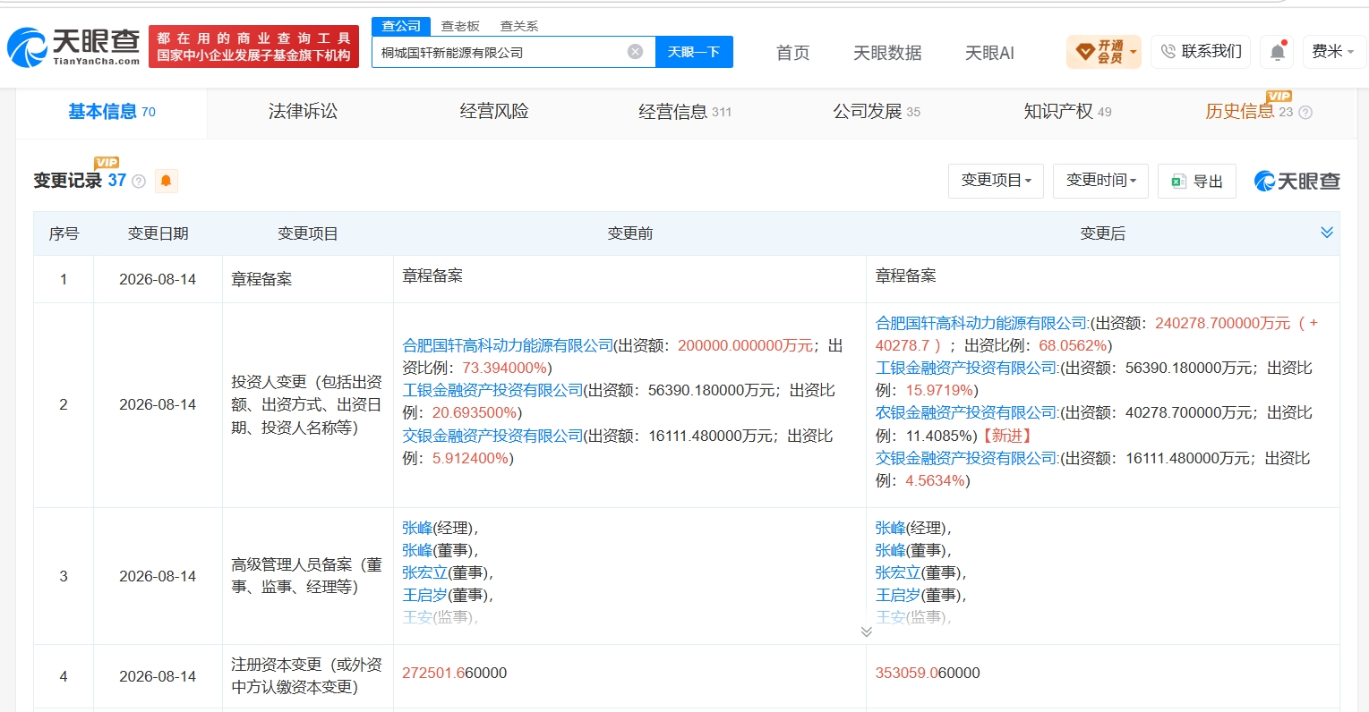Click the 变更后 column header
The image size is (1369, 712).
(x=1103, y=233)
